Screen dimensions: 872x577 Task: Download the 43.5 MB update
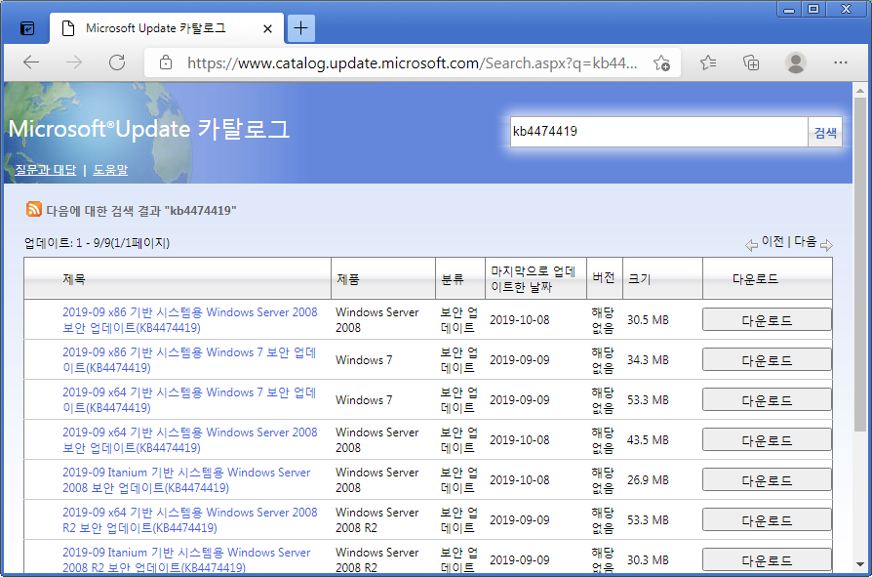coord(767,440)
